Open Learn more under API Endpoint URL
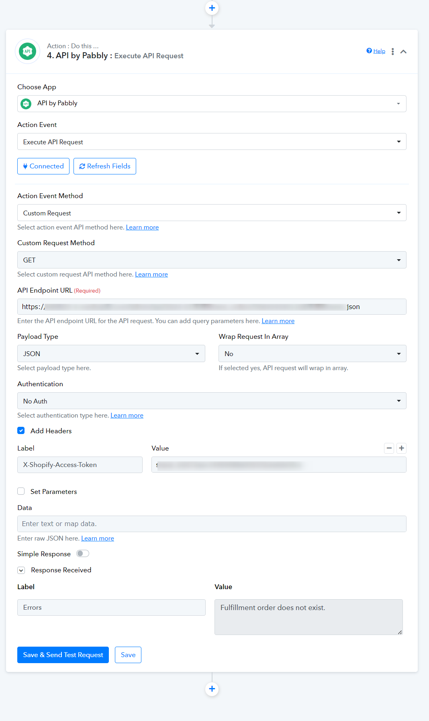429x721 pixels. click(x=278, y=321)
